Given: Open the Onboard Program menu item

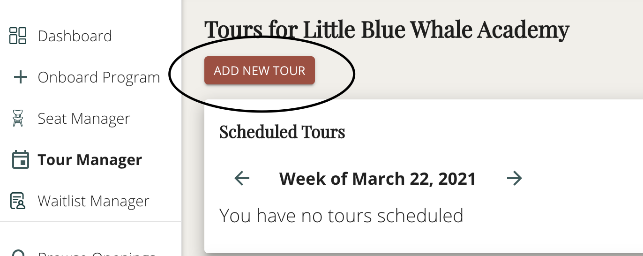Looking at the screenshot, I should pyautogui.click(x=99, y=77).
